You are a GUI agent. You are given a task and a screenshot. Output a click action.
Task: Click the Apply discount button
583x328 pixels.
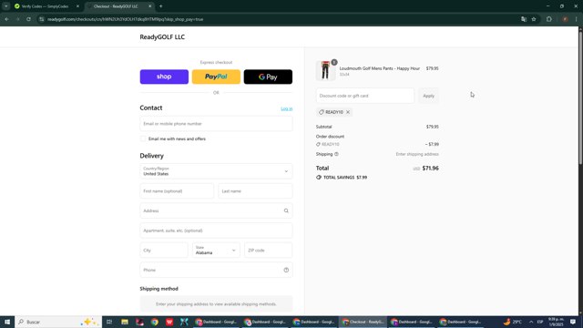click(x=428, y=96)
